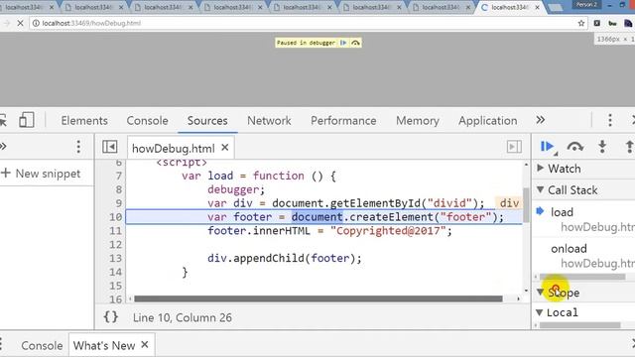Image resolution: width=635 pixels, height=357 pixels.
Task: Click the "Line 10, Column 26" status text
Action: pos(183,317)
